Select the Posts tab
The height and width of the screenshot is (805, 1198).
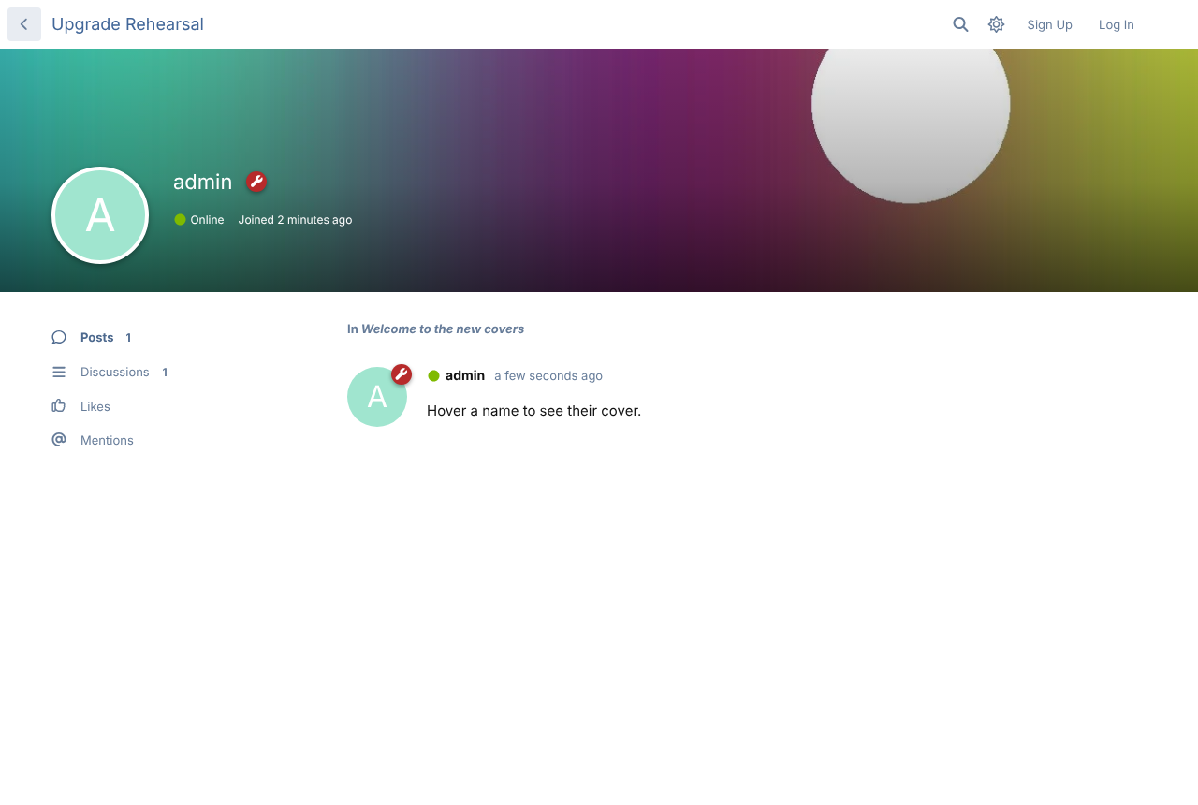(x=92, y=338)
